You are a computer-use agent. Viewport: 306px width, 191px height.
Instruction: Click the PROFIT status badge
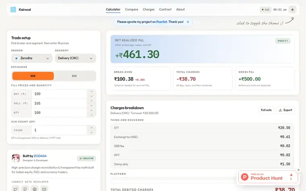[283, 41]
